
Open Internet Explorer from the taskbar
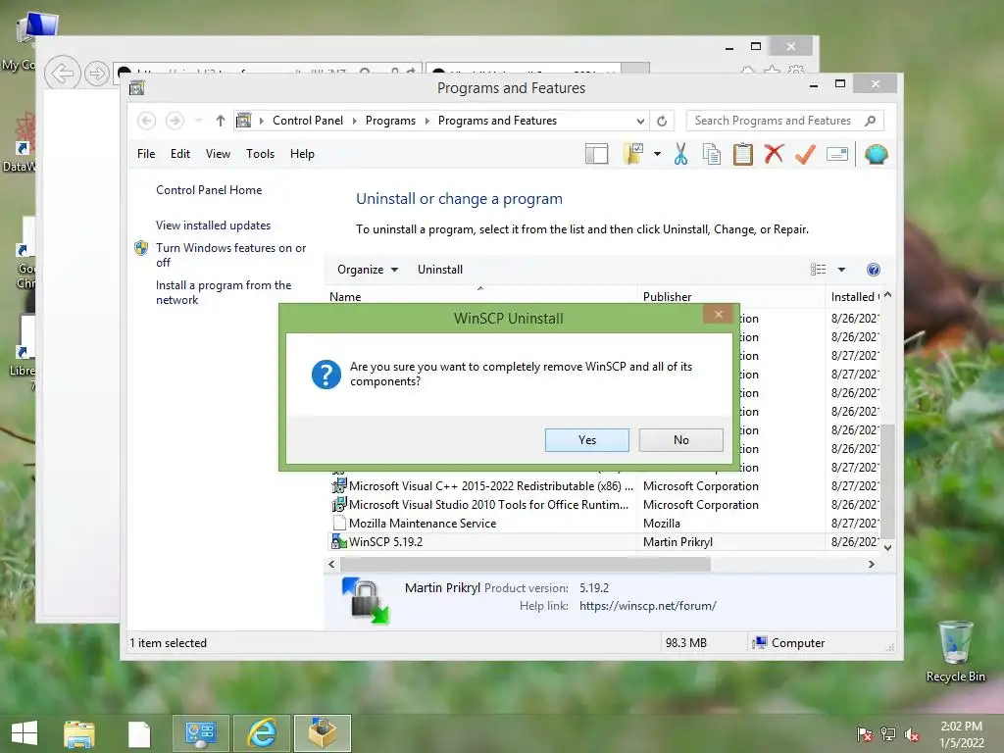click(x=262, y=733)
